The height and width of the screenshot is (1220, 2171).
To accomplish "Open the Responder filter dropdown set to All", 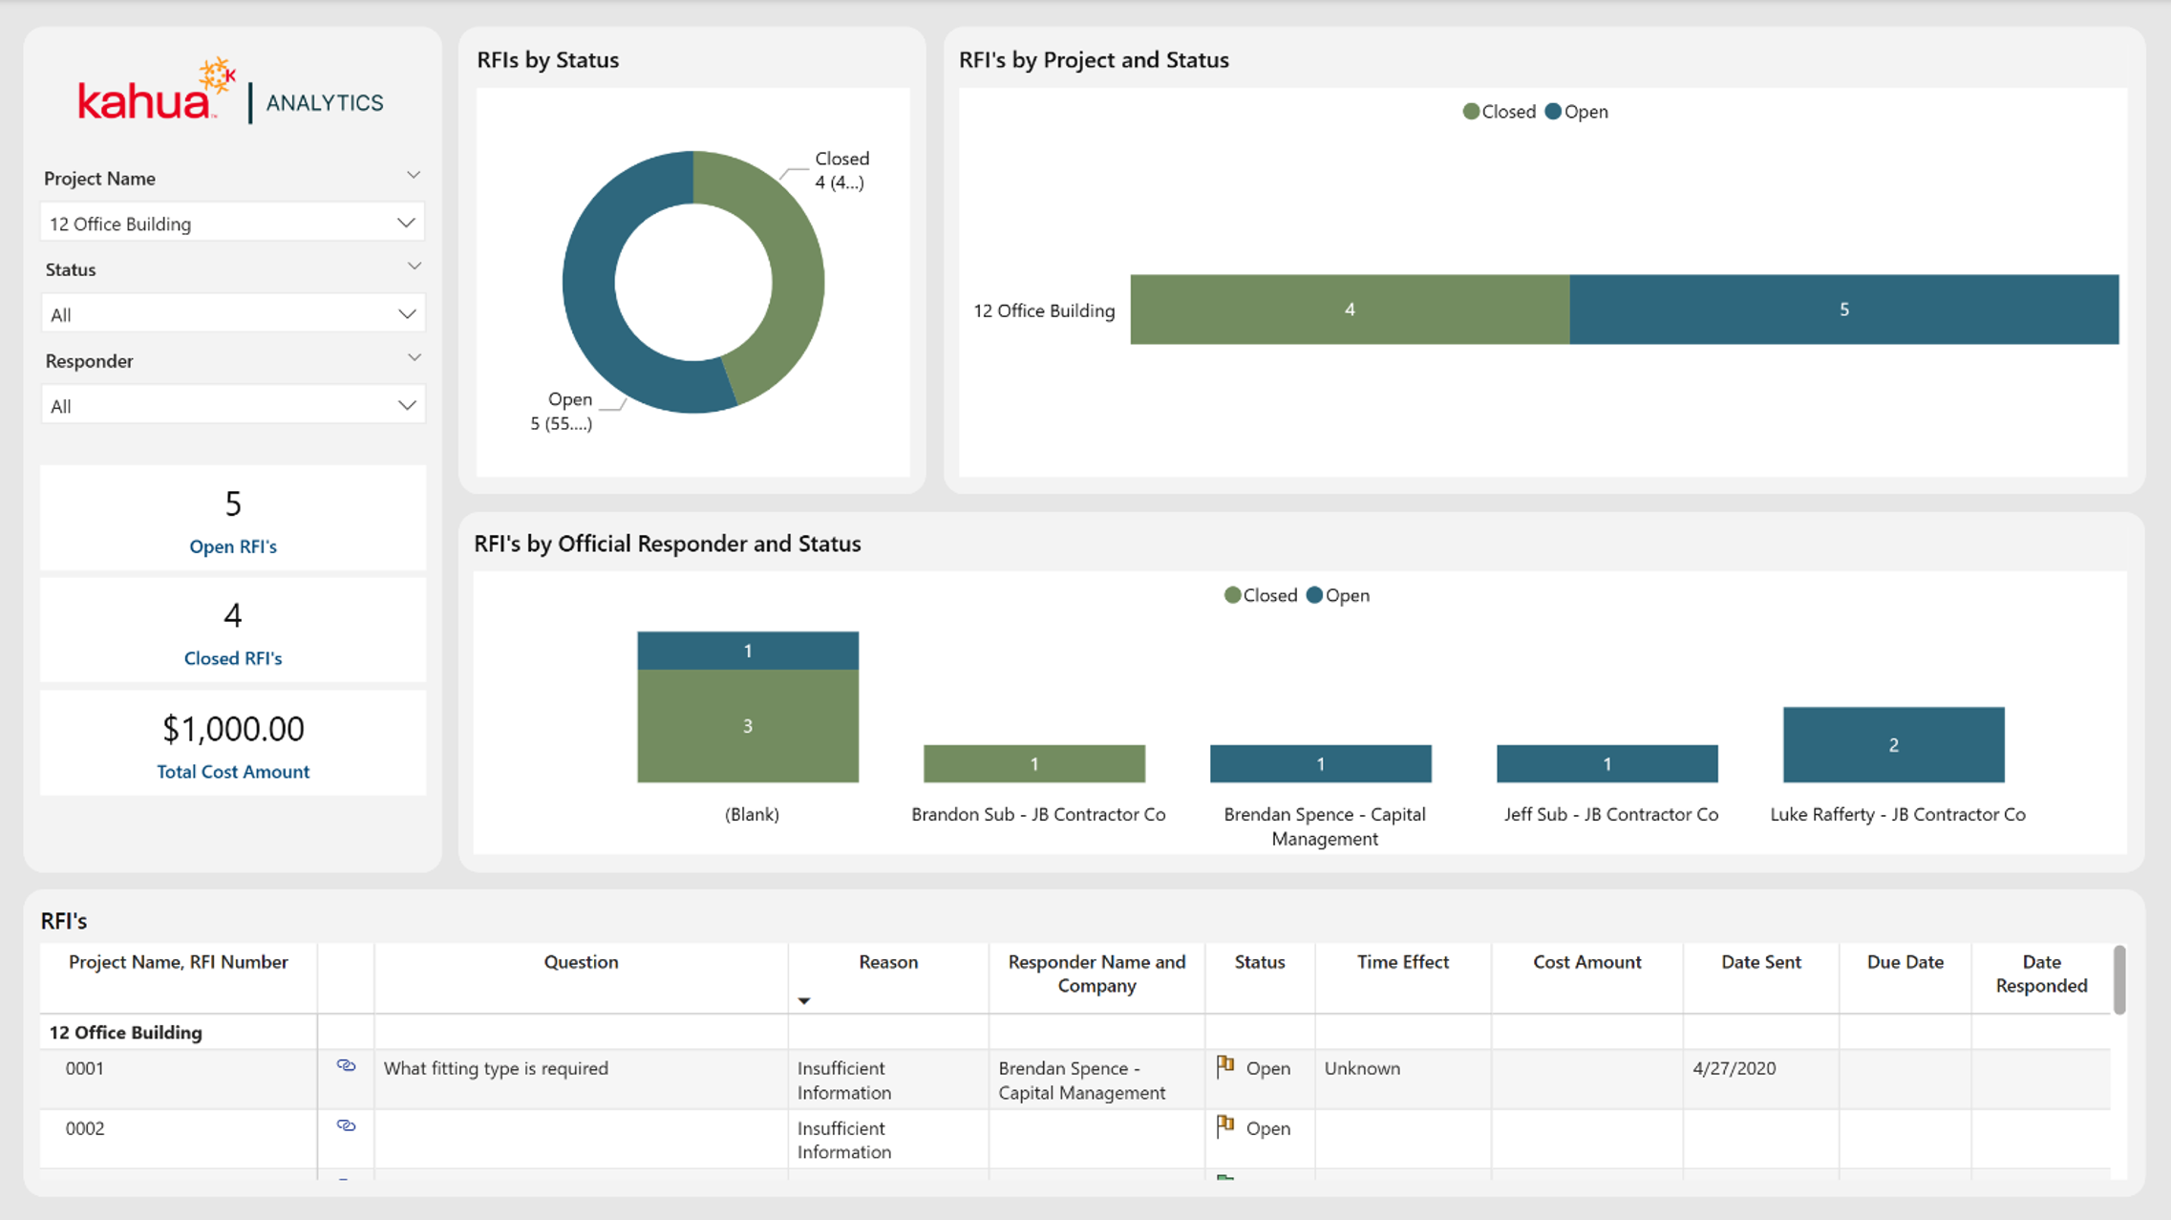I will click(232, 406).
